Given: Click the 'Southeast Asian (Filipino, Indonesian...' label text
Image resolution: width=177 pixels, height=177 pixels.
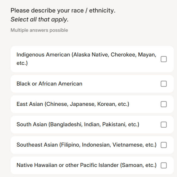Looking at the screenshot, I should coord(86,145).
